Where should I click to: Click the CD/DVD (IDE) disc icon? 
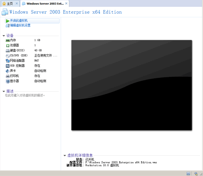[x=8, y=56]
